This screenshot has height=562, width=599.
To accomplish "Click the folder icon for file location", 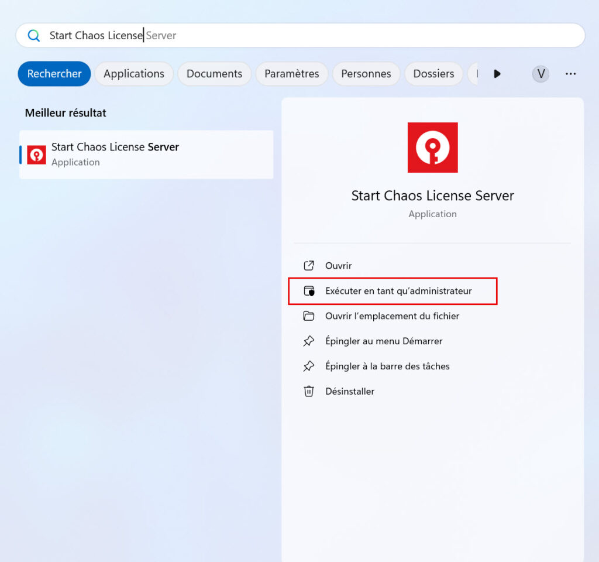I will pyautogui.click(x=309, y=316).
